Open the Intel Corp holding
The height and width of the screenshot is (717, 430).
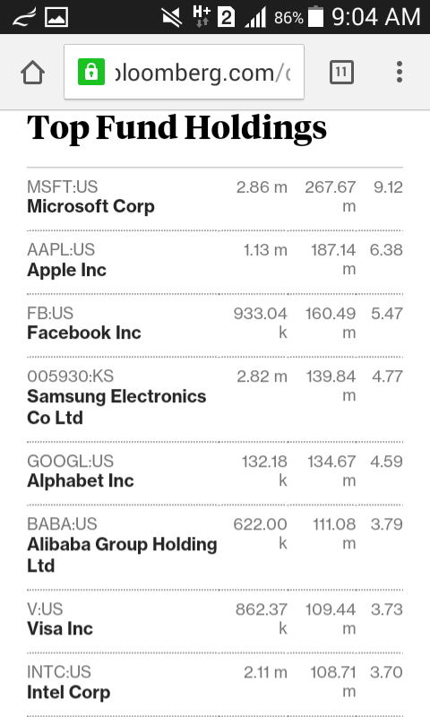tap(69, 692)
